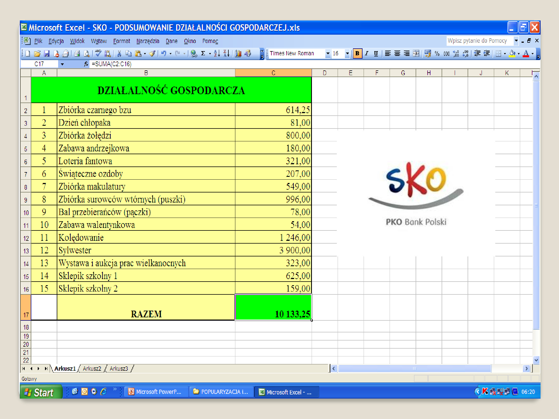559x419 pixels.
Task: Sort ascending with the A-Z icon
Action: (x=217, y=53)
